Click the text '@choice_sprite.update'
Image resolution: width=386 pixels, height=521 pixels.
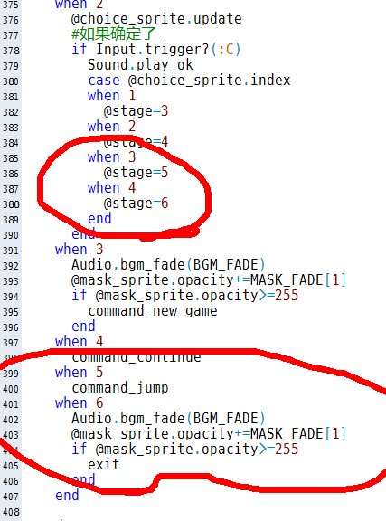[156, 19]
